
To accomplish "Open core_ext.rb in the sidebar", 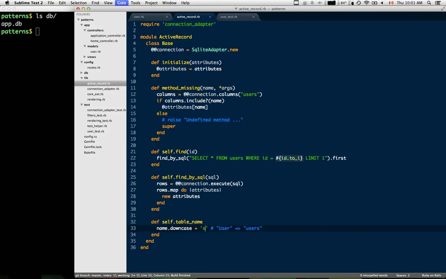I will coord(95,94).
